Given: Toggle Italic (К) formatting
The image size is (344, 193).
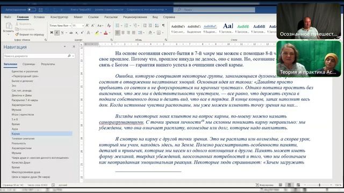Looking at the screenshot, I should [x=57, y=33].
